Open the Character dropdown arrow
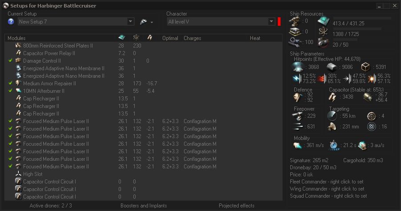This screenshot has height=211, width=401. pos(271,21)
